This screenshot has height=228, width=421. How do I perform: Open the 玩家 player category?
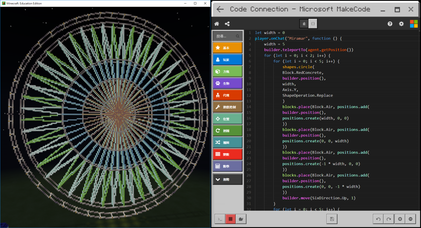tap(227, 60)
